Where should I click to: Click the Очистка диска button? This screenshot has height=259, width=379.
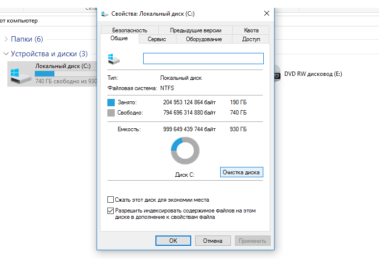coord(241,172)
